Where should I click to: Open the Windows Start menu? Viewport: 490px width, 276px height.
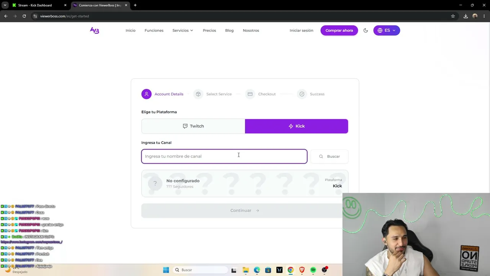tap(166, 270)
